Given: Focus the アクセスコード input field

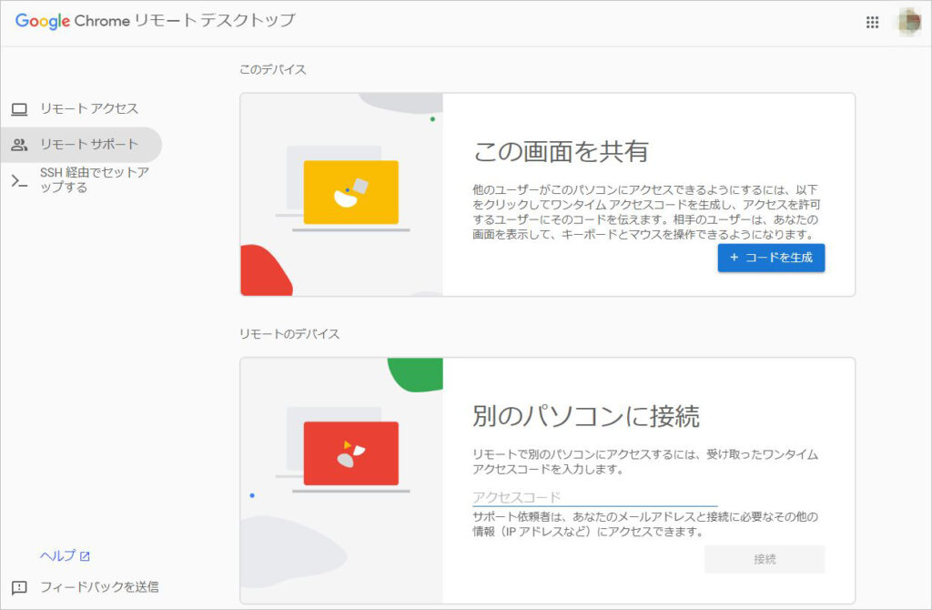Looking at the screenshot, I should pos(595,497).
